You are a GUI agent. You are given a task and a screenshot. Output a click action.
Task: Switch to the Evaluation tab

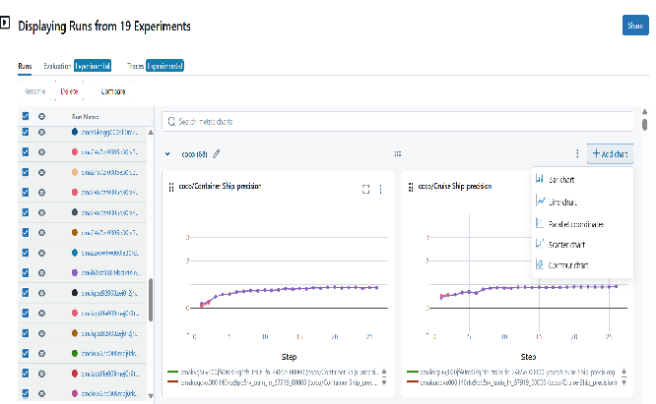click(57, 65)
